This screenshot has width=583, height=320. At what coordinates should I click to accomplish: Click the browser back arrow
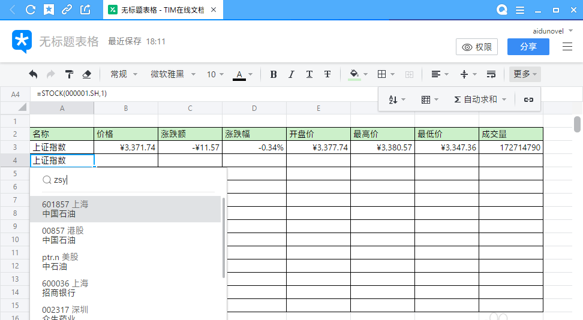click(12, 10)
